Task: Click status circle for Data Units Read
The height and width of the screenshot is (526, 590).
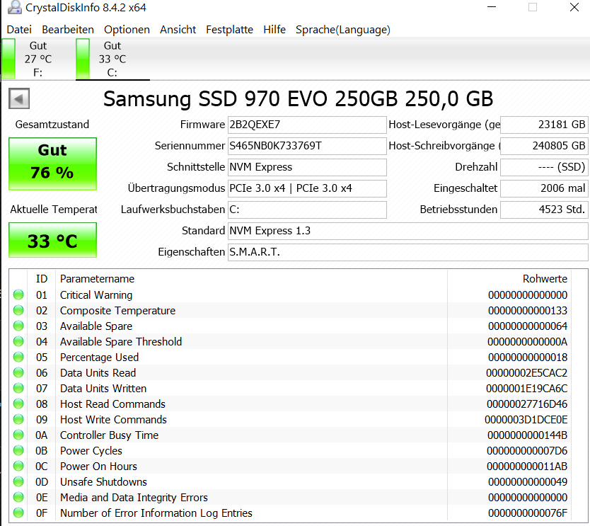Action: tap(18, 373)
